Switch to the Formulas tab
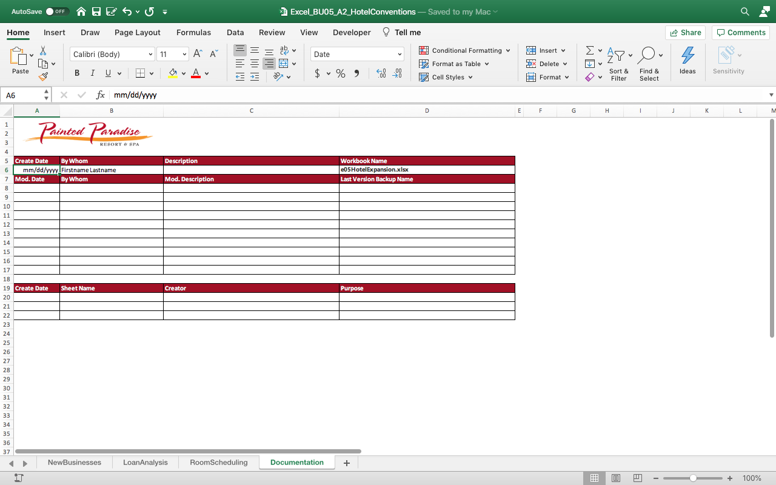 (193, 33)
